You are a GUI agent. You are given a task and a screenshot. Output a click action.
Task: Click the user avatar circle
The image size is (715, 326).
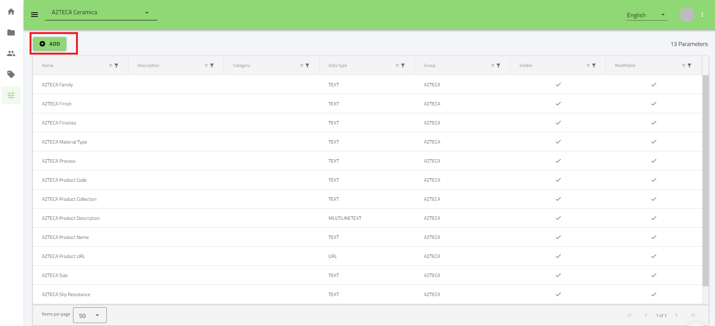[687, 15]
